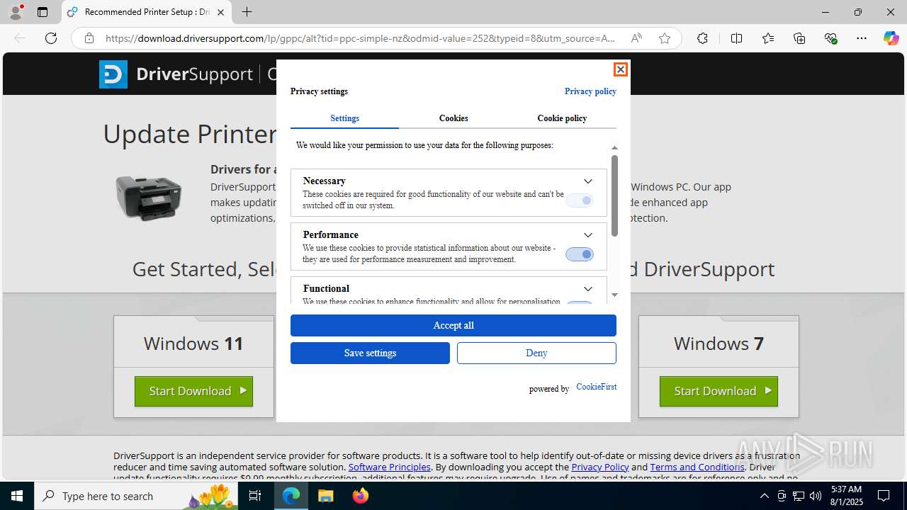The image size is (907, 510).
Task: Start Download for Windows 7
Action: click(x=719, y=391)
